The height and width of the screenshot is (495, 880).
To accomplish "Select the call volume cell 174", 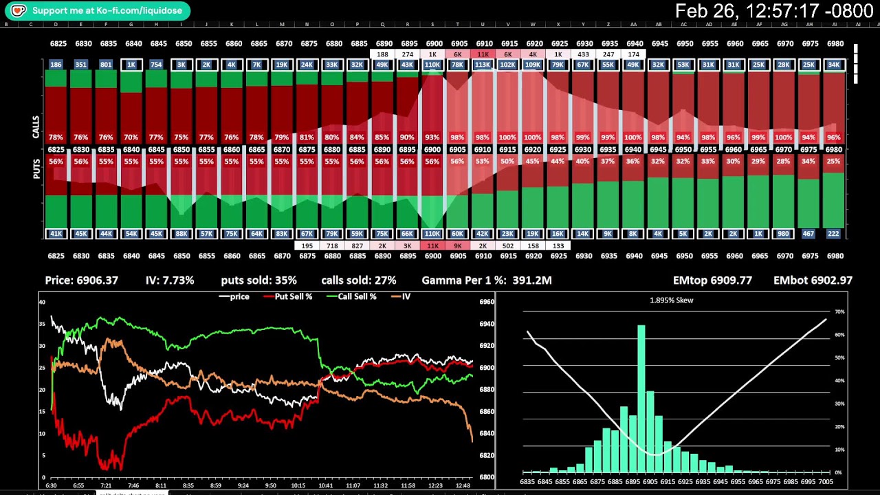I will [633, 54].
